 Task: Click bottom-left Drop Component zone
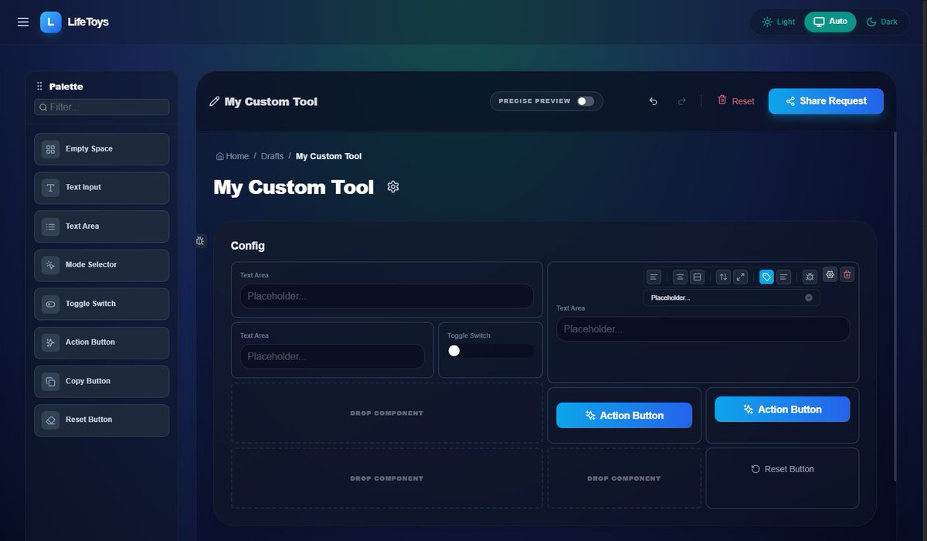point(387,478)
